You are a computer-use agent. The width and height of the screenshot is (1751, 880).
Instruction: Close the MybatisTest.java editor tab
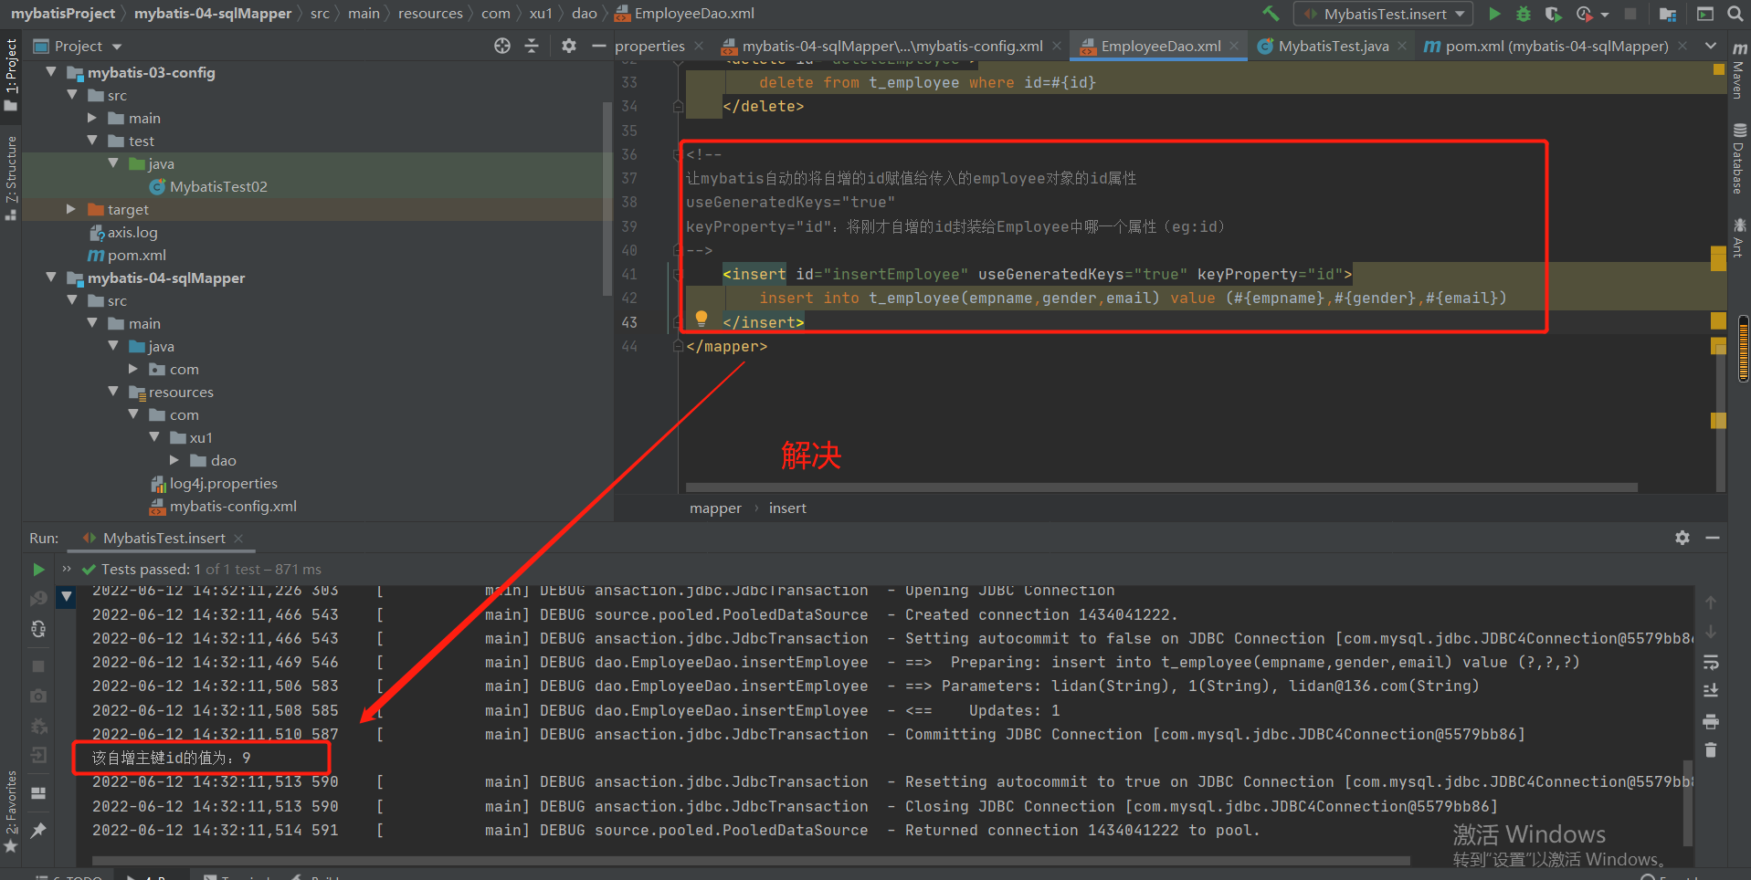1402,46
